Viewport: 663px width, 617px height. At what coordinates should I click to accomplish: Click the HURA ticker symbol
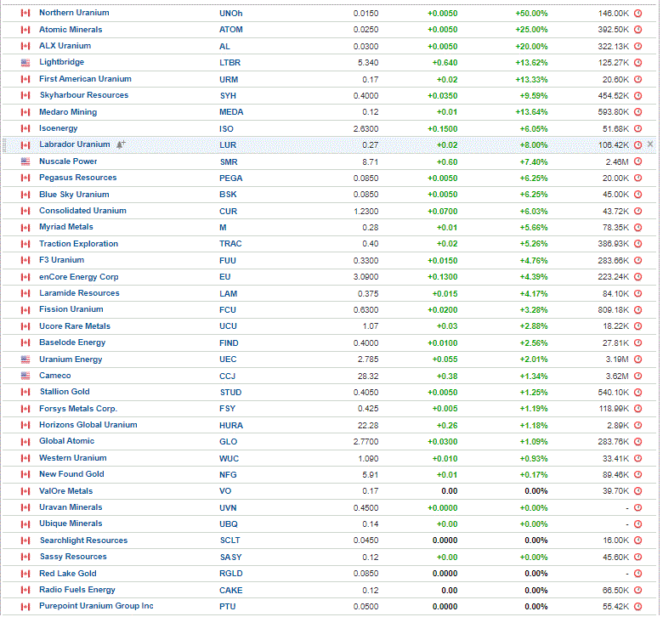[x=231, y=426]
